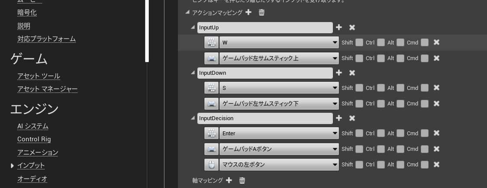Add a key binding to InputDecision
This screenshot has height=188, width=487.
click(x=339, y=118)
